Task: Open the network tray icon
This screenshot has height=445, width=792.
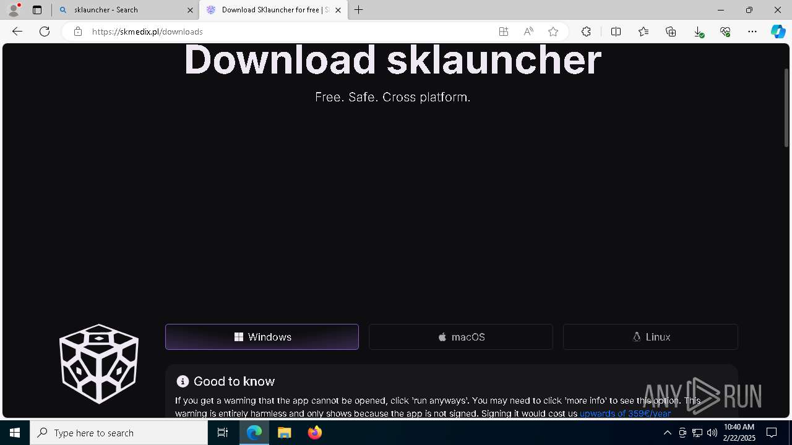Action: 697,433
